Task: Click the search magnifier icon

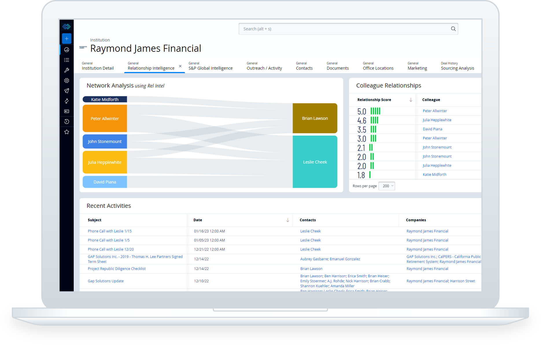Action: [453, 29]
